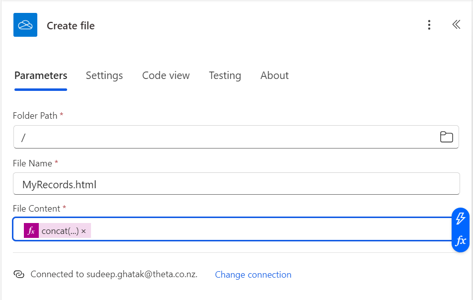Remove the concat expression with its × button
The width and height of the screenshot is (473, 300).
(x=84, y=230)
